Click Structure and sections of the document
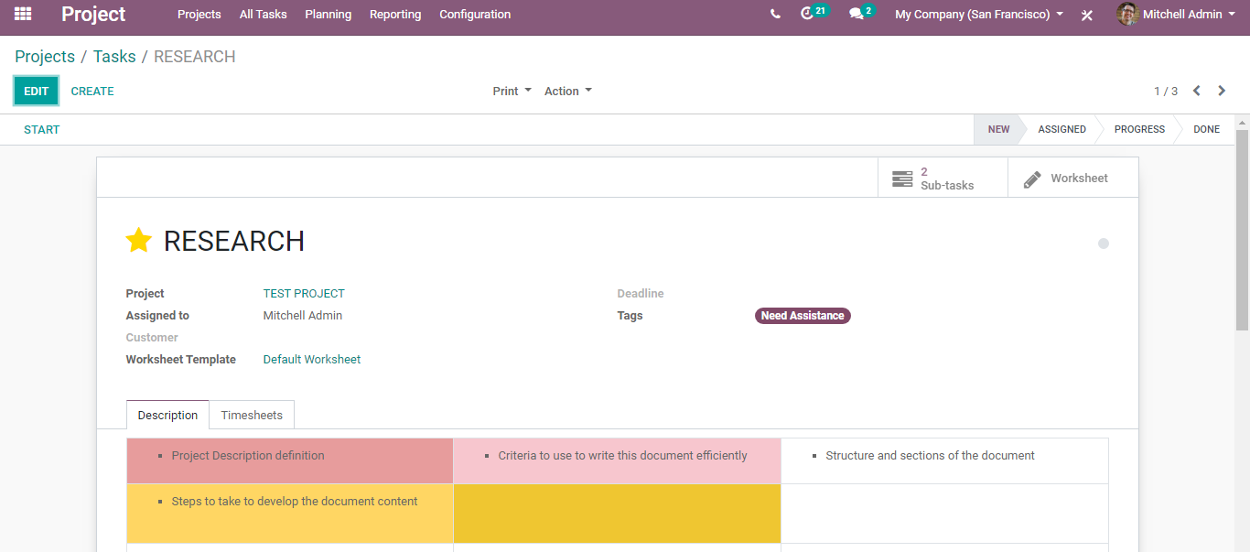 click(930, 456)
